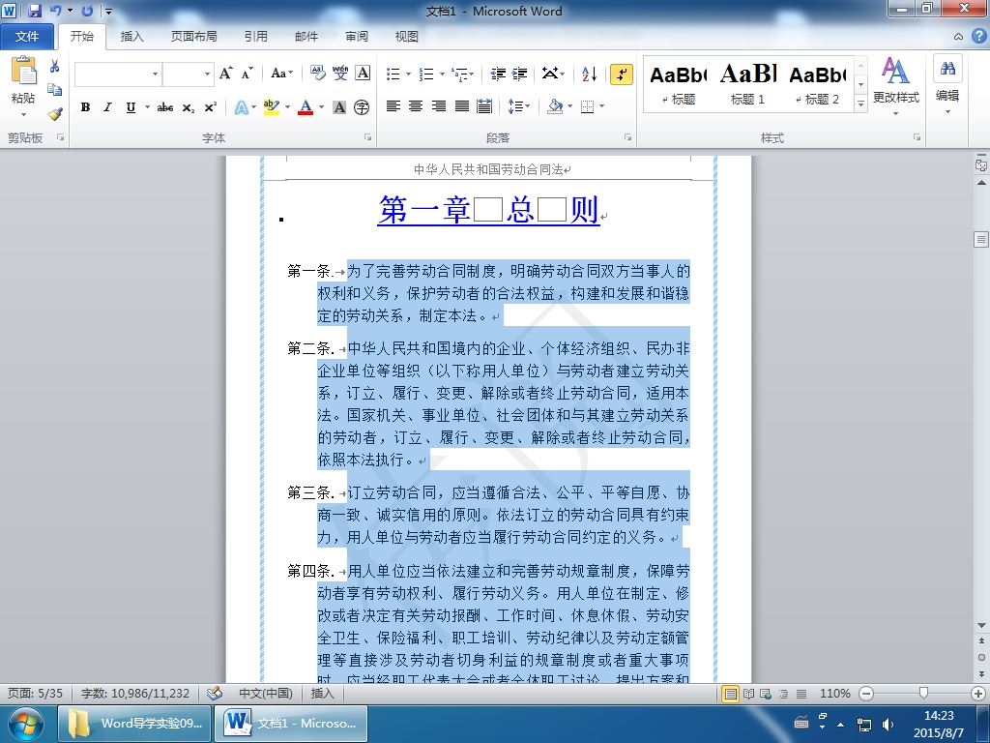
Task: Center align the text
Action: click(416, 106)
